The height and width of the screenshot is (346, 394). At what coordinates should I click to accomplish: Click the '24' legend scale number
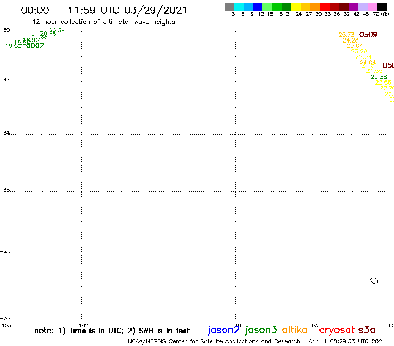coord(299,14)
